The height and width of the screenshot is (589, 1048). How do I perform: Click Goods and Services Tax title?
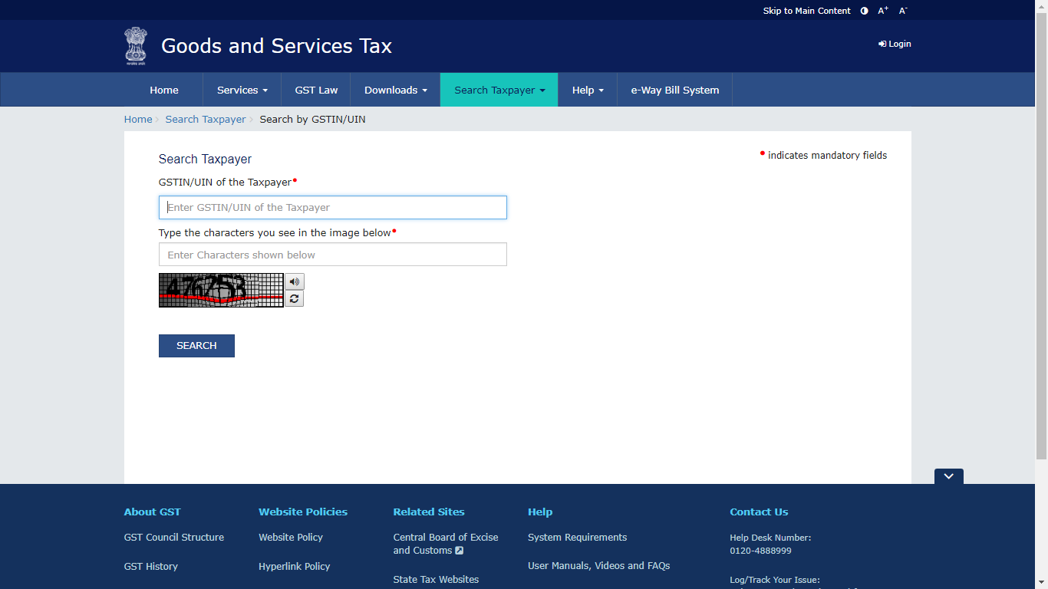coord(276,46)
